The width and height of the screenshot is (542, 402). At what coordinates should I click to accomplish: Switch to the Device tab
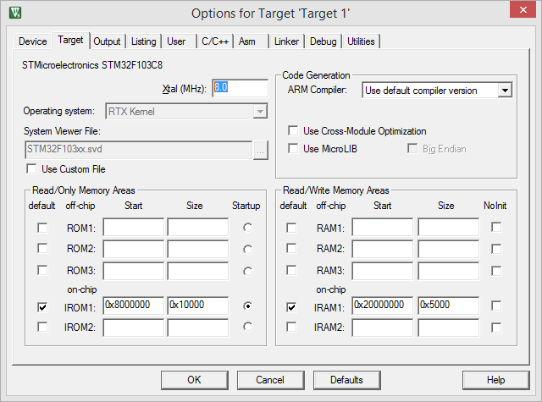(x=33, y=41)
